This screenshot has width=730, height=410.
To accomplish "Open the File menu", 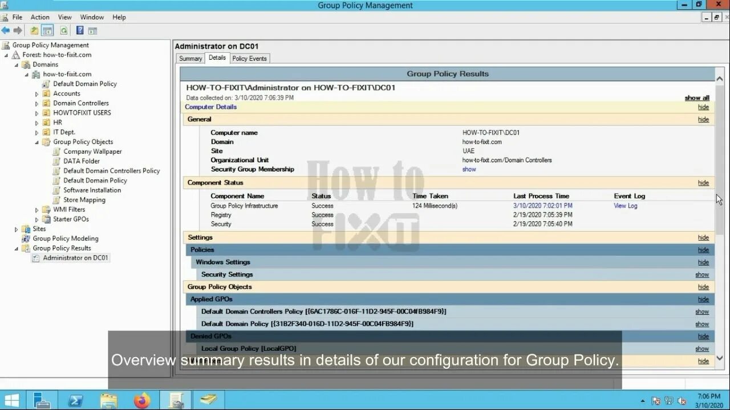I will 17,17.
